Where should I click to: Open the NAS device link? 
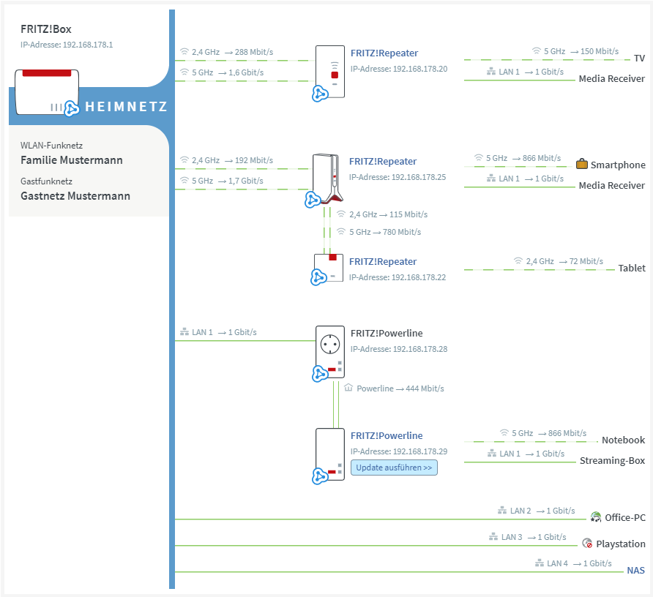[635, 571]
